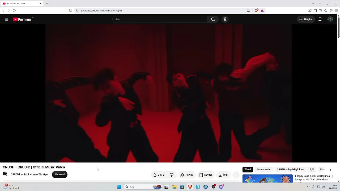Viewport: 340px width, 191px height.
Task: Download the video using İndir
Action: coord(223,175)
